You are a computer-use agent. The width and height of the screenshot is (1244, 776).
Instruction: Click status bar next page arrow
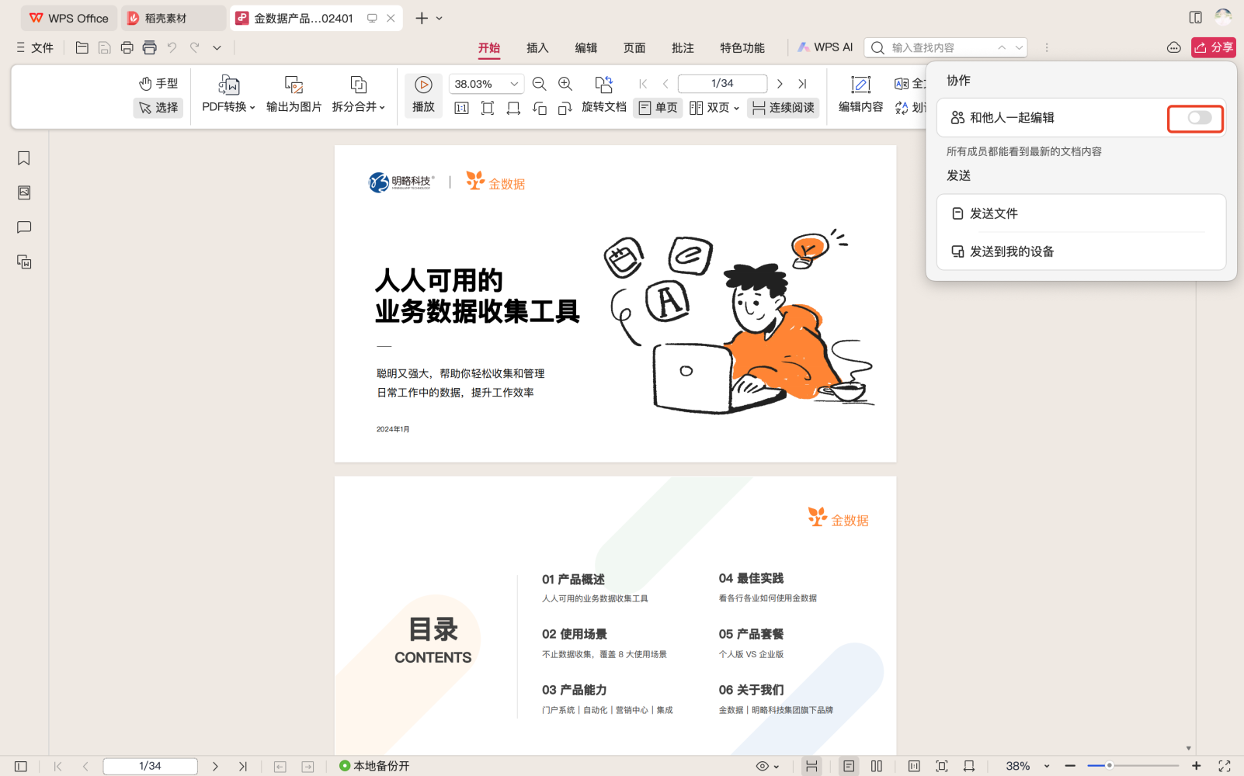pyautogui.click(x=215, y=766)
